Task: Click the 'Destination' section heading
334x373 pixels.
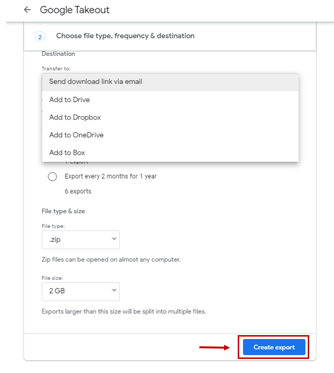Action: (58, 53)
